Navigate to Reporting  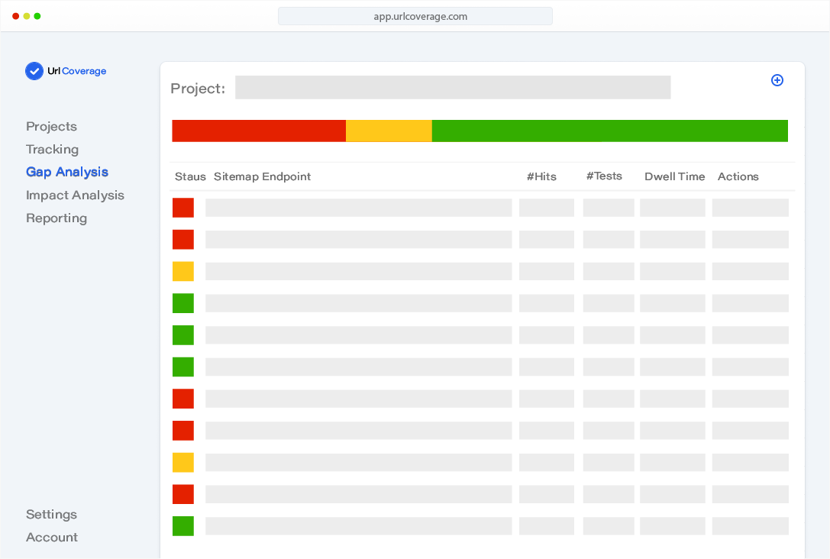pos(57,218)
